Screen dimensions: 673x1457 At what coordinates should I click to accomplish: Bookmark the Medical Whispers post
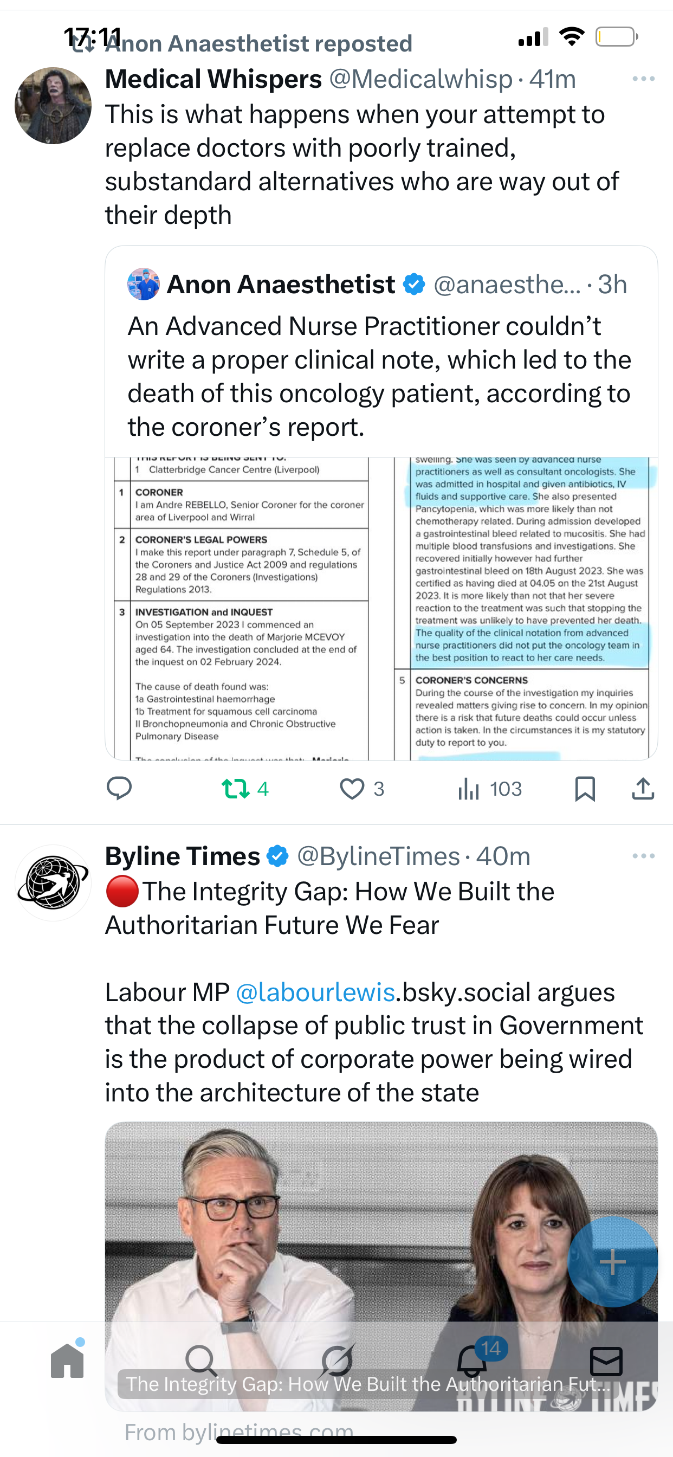point(585,789)
